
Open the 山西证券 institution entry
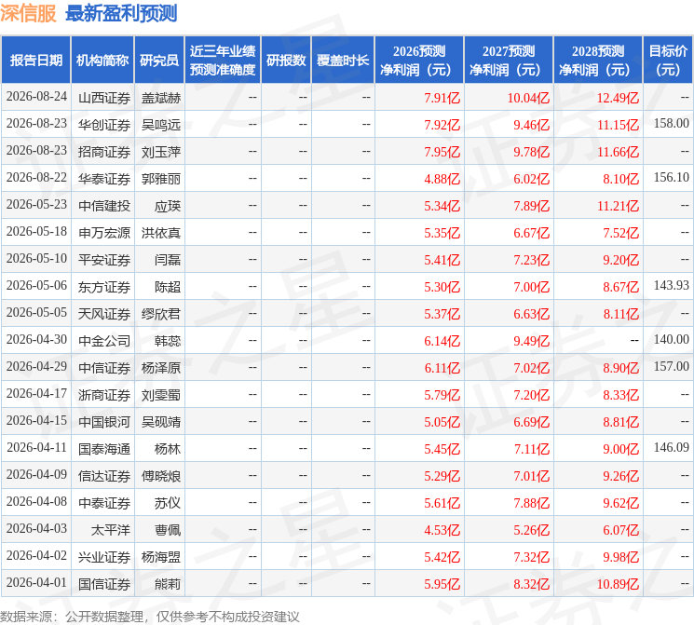tap(104, 98)
